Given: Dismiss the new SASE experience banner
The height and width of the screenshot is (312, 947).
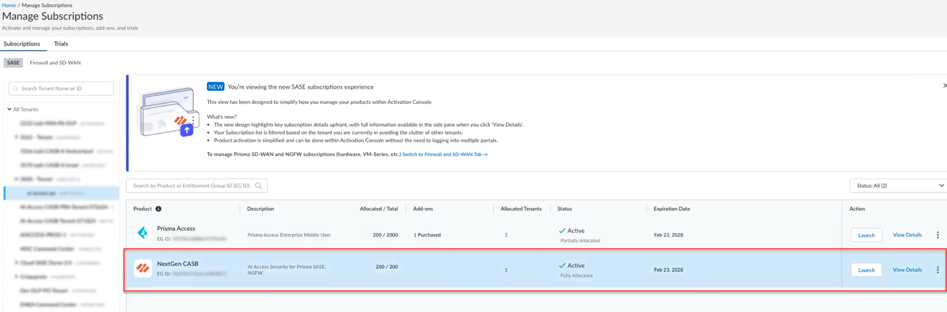Looking at the screenshot, I should click(944, 85).
